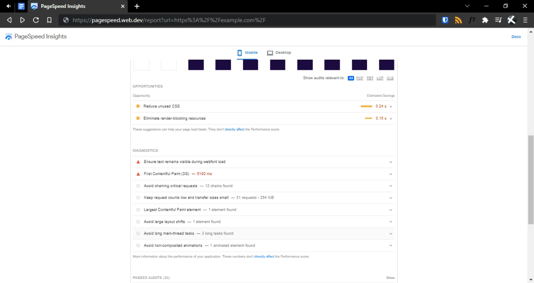Select the Mobile report tab
Screen dimensions: 534x283
click(247, 53)
